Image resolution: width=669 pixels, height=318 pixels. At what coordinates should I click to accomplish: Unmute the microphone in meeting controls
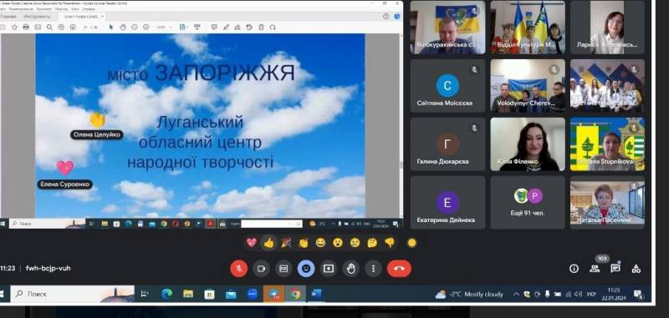pos(239,269)
